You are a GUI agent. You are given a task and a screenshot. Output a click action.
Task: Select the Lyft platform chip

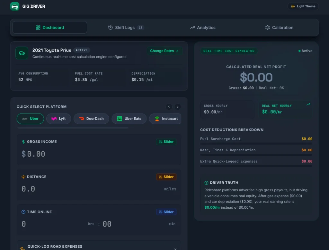pos(58,119)
